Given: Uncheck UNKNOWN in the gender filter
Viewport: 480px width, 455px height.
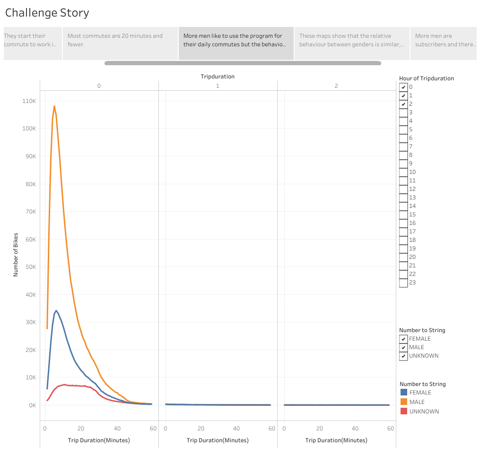Looking at the screenshot, I should pyautogui.click(x=403, y=356).
